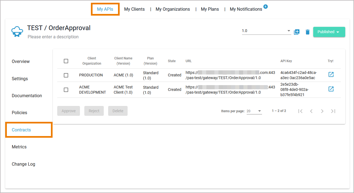This screenshot has height=193, width=354.
Task: Open the version 1.0 dropdown
Action: point(266,31)
